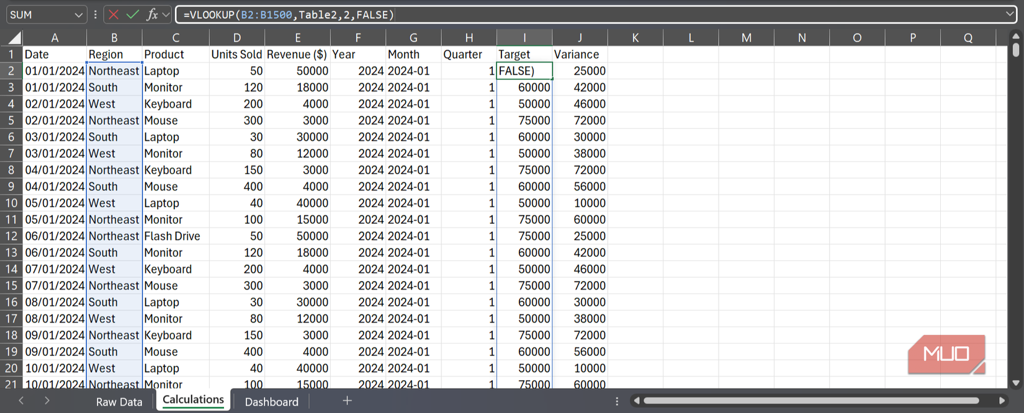Cancel the formula entry with X icon
Viewport: 1024px width, 413px height.
click(x=114, y=14)
